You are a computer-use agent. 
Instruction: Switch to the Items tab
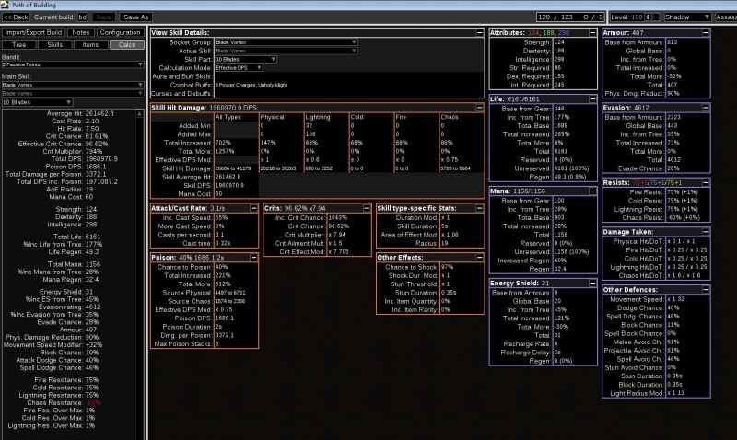pyautogui.click(x=90, y=44)
